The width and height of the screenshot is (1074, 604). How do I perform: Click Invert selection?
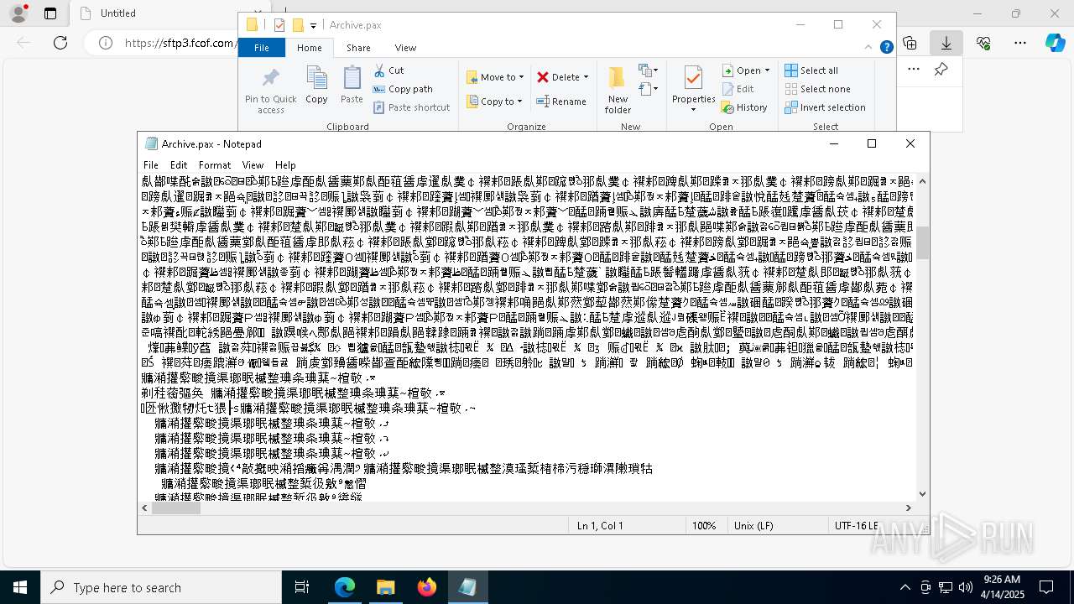(825, 107)
